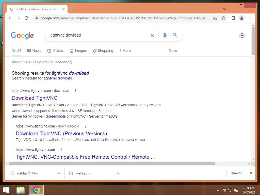Close the tightvnc dowload Google Search tab
The height and width of the screenshot is (195, 260).
63,9
